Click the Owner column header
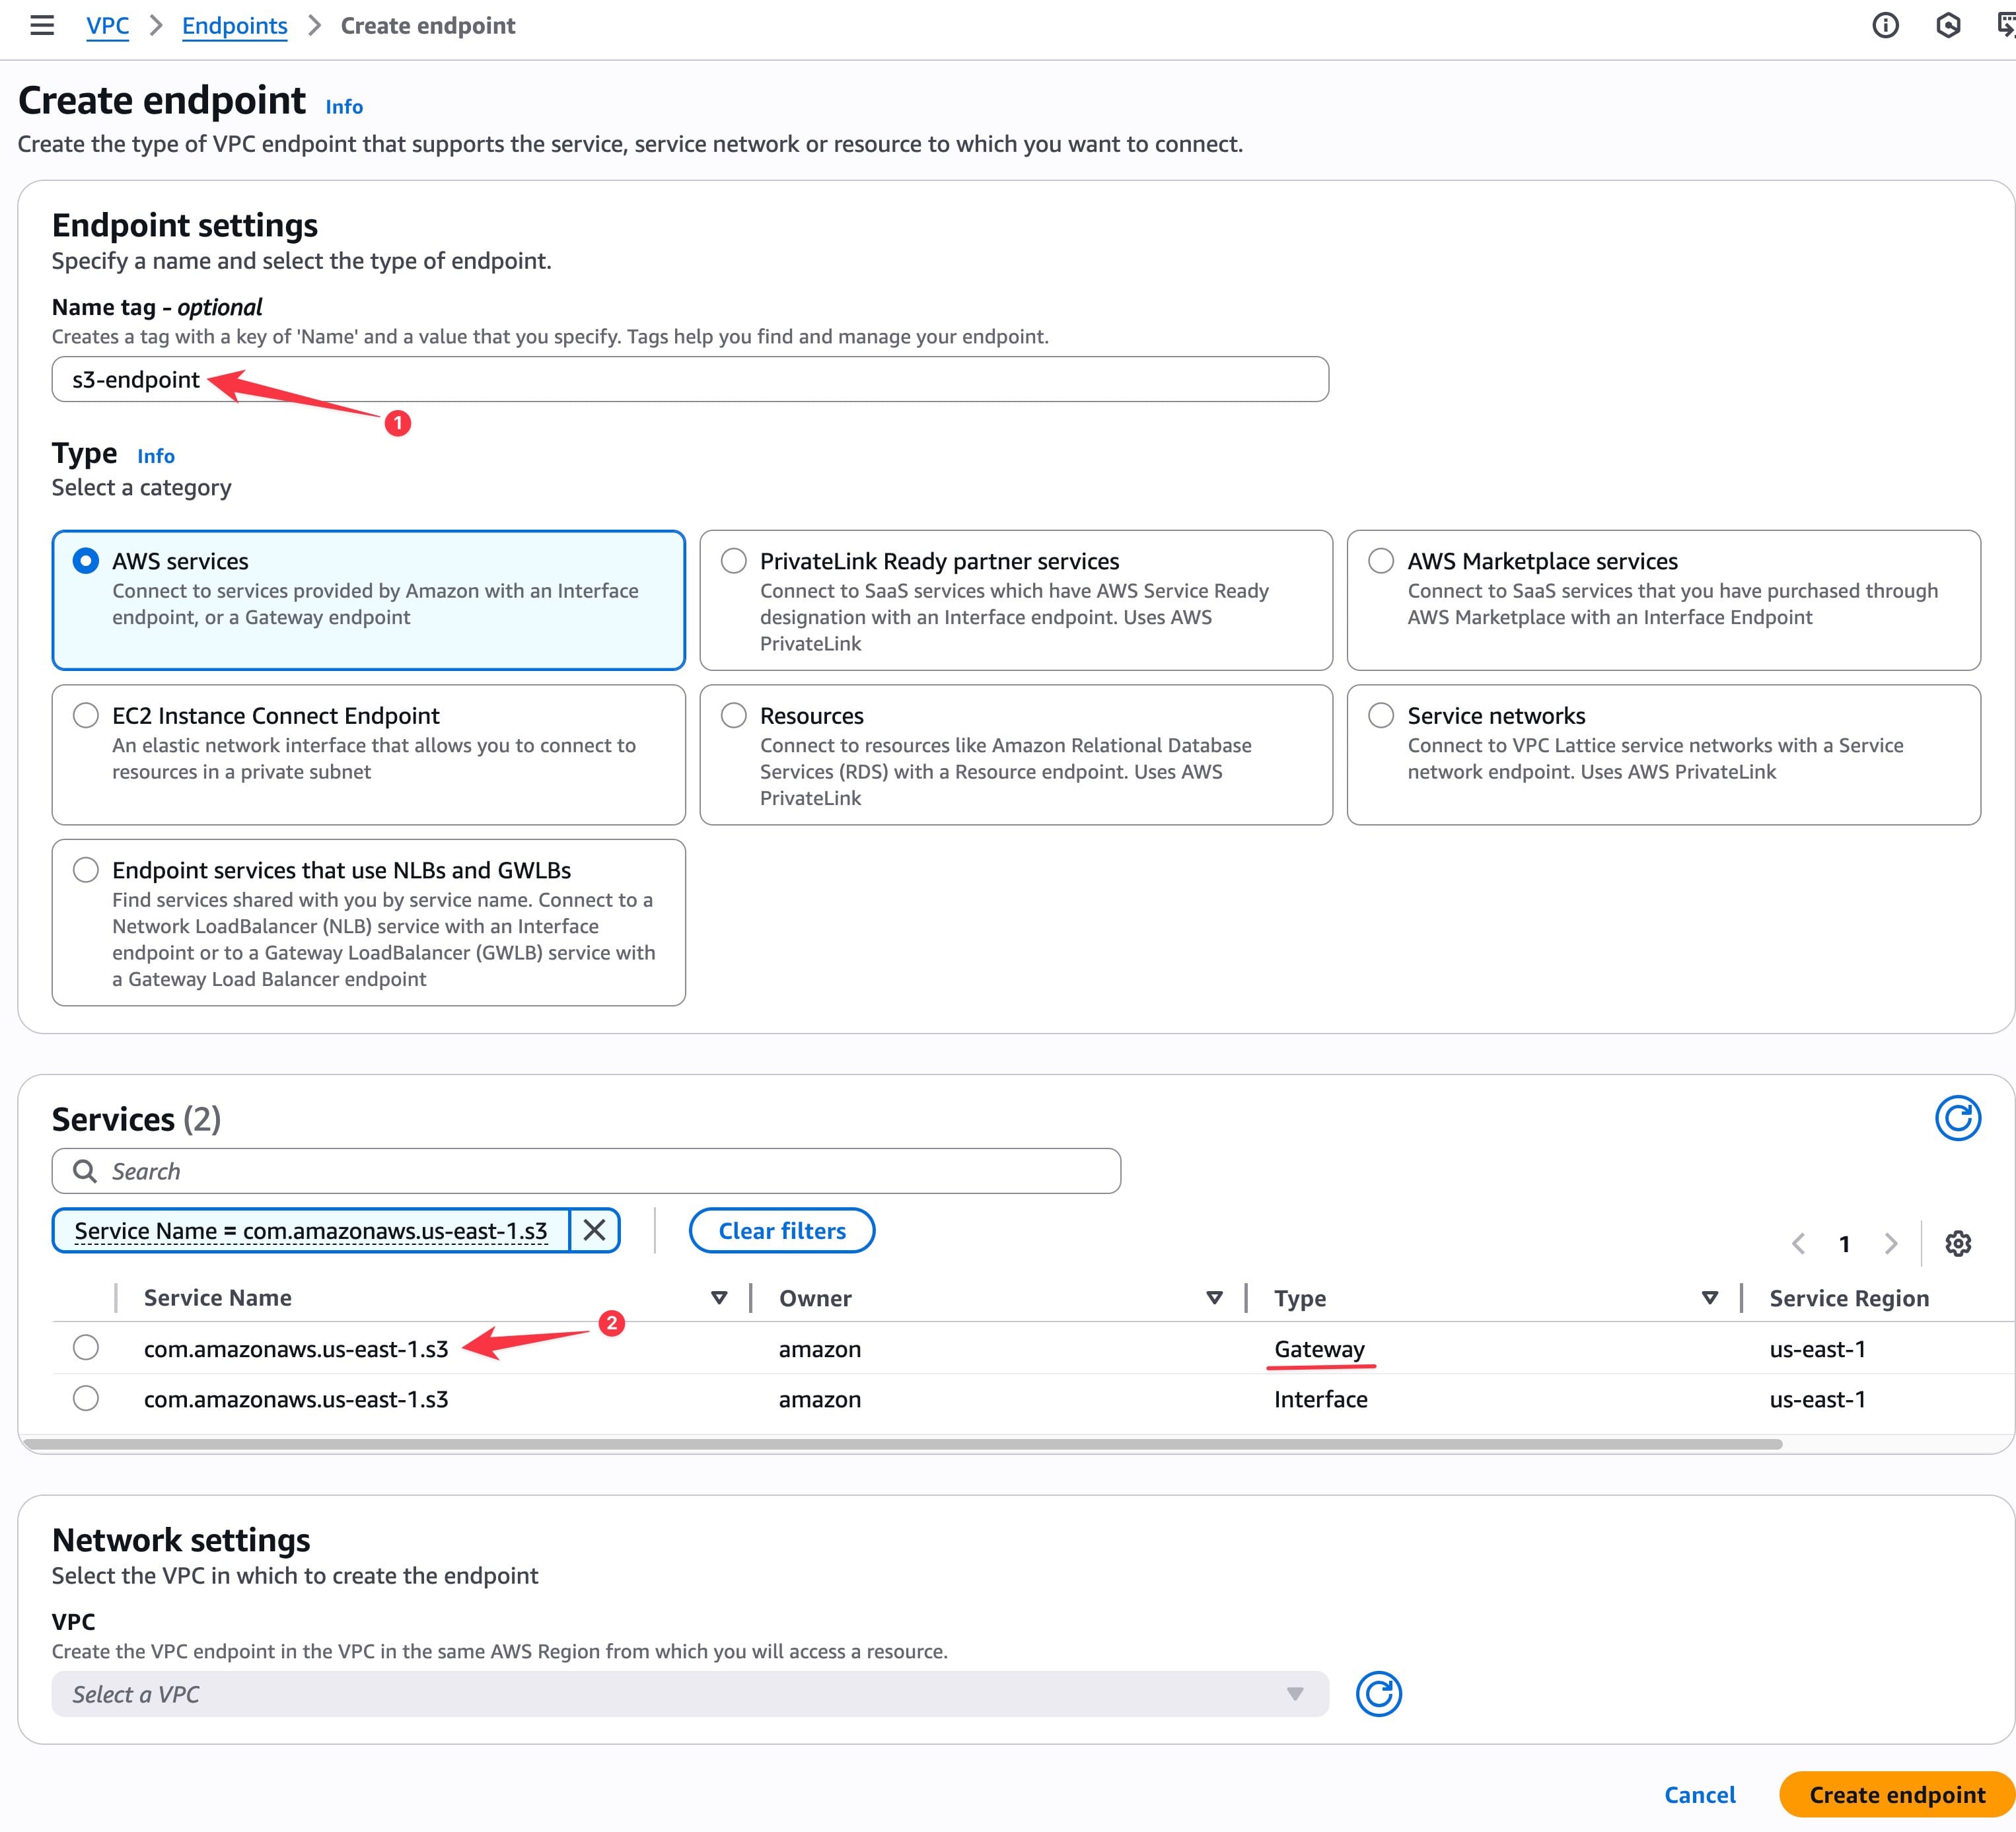This screenshot has width=2016, height=1832. point(815,1298)
